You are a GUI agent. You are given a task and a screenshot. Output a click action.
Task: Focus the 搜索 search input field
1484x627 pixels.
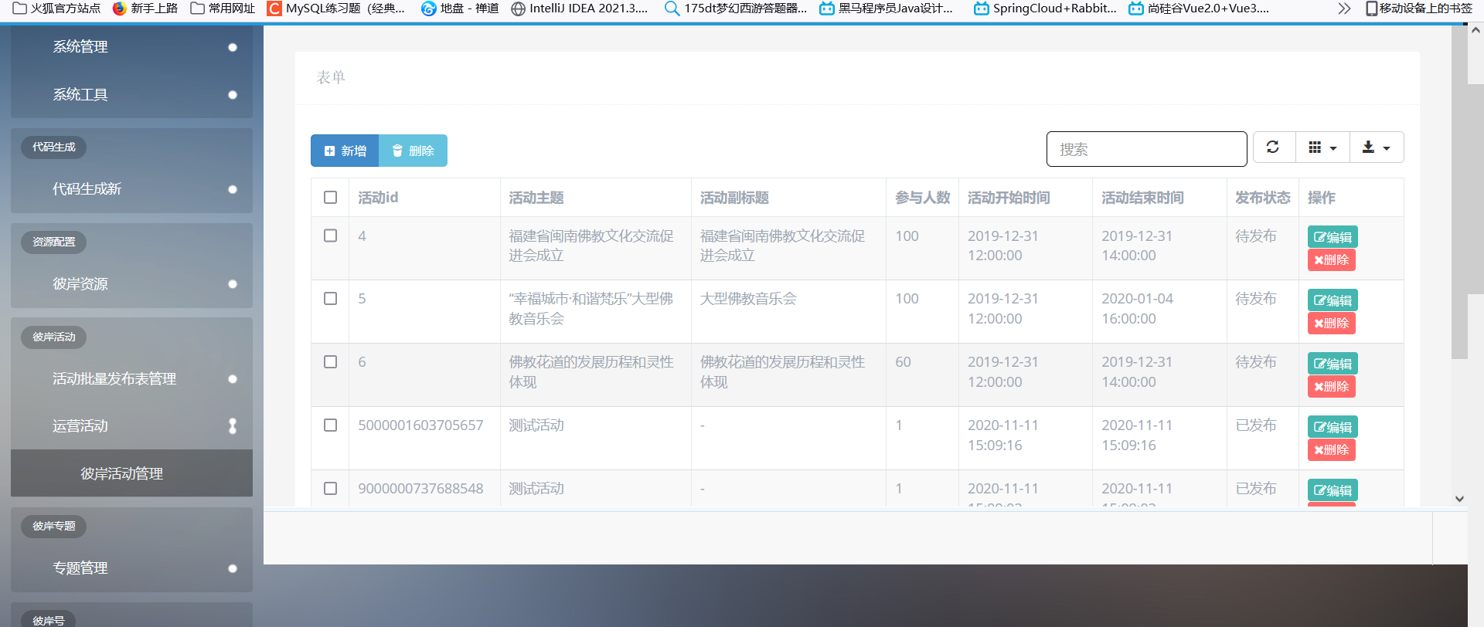[x=1147, y=149]
